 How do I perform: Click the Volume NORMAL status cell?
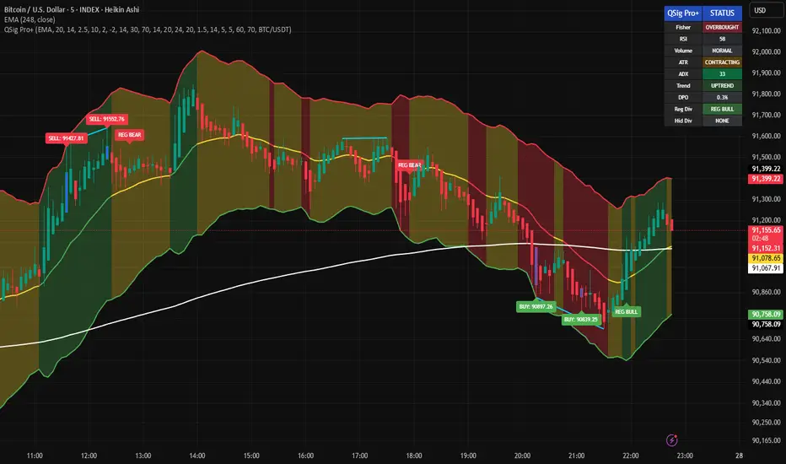722,51
